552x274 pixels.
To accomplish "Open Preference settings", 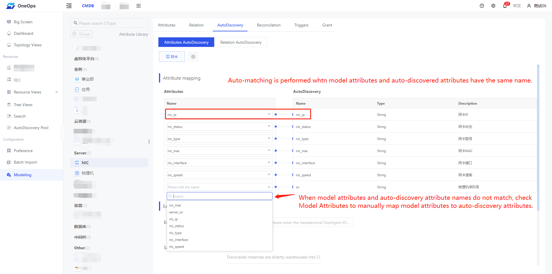I will tap(23, 151).
